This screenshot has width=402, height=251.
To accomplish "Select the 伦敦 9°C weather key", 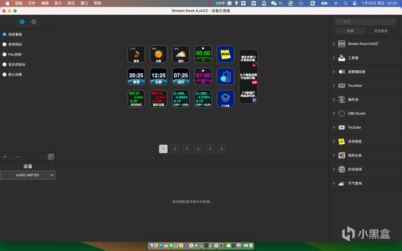I will [159, 54].
